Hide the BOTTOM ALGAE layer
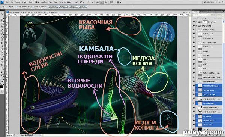 click(194, 29)
